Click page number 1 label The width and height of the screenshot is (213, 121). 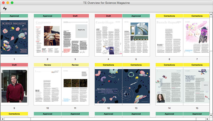(x=14, y=59)
